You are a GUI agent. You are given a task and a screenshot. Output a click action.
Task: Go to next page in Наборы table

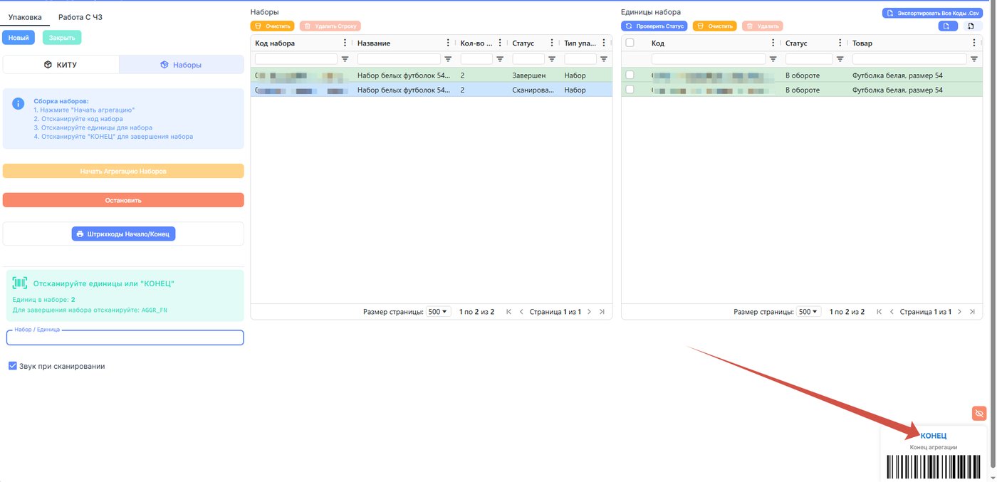(589, 312)
